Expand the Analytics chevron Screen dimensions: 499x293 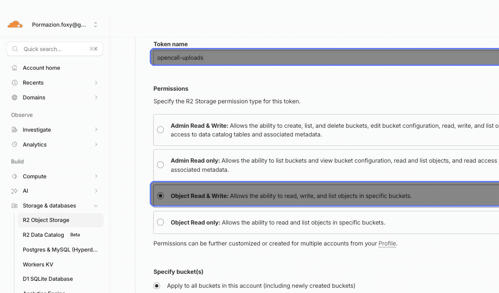click(96, 145)
